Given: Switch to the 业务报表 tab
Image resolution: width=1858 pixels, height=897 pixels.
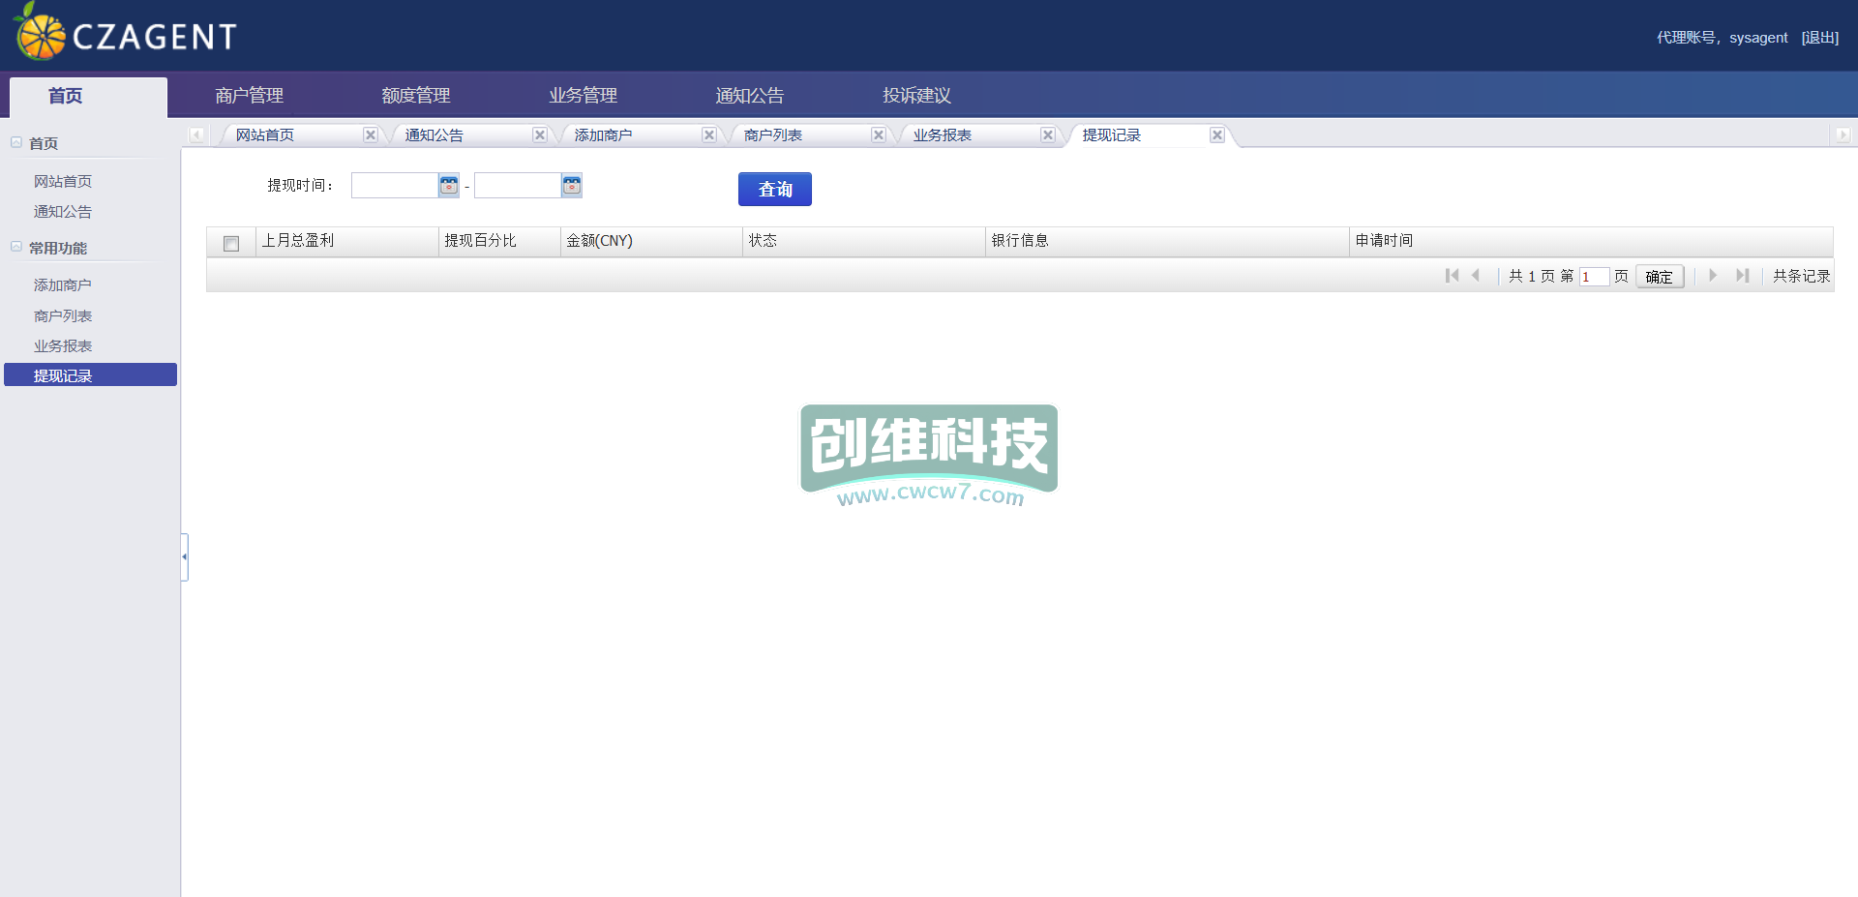Looking at the screenshot, I should coord(942,135).
